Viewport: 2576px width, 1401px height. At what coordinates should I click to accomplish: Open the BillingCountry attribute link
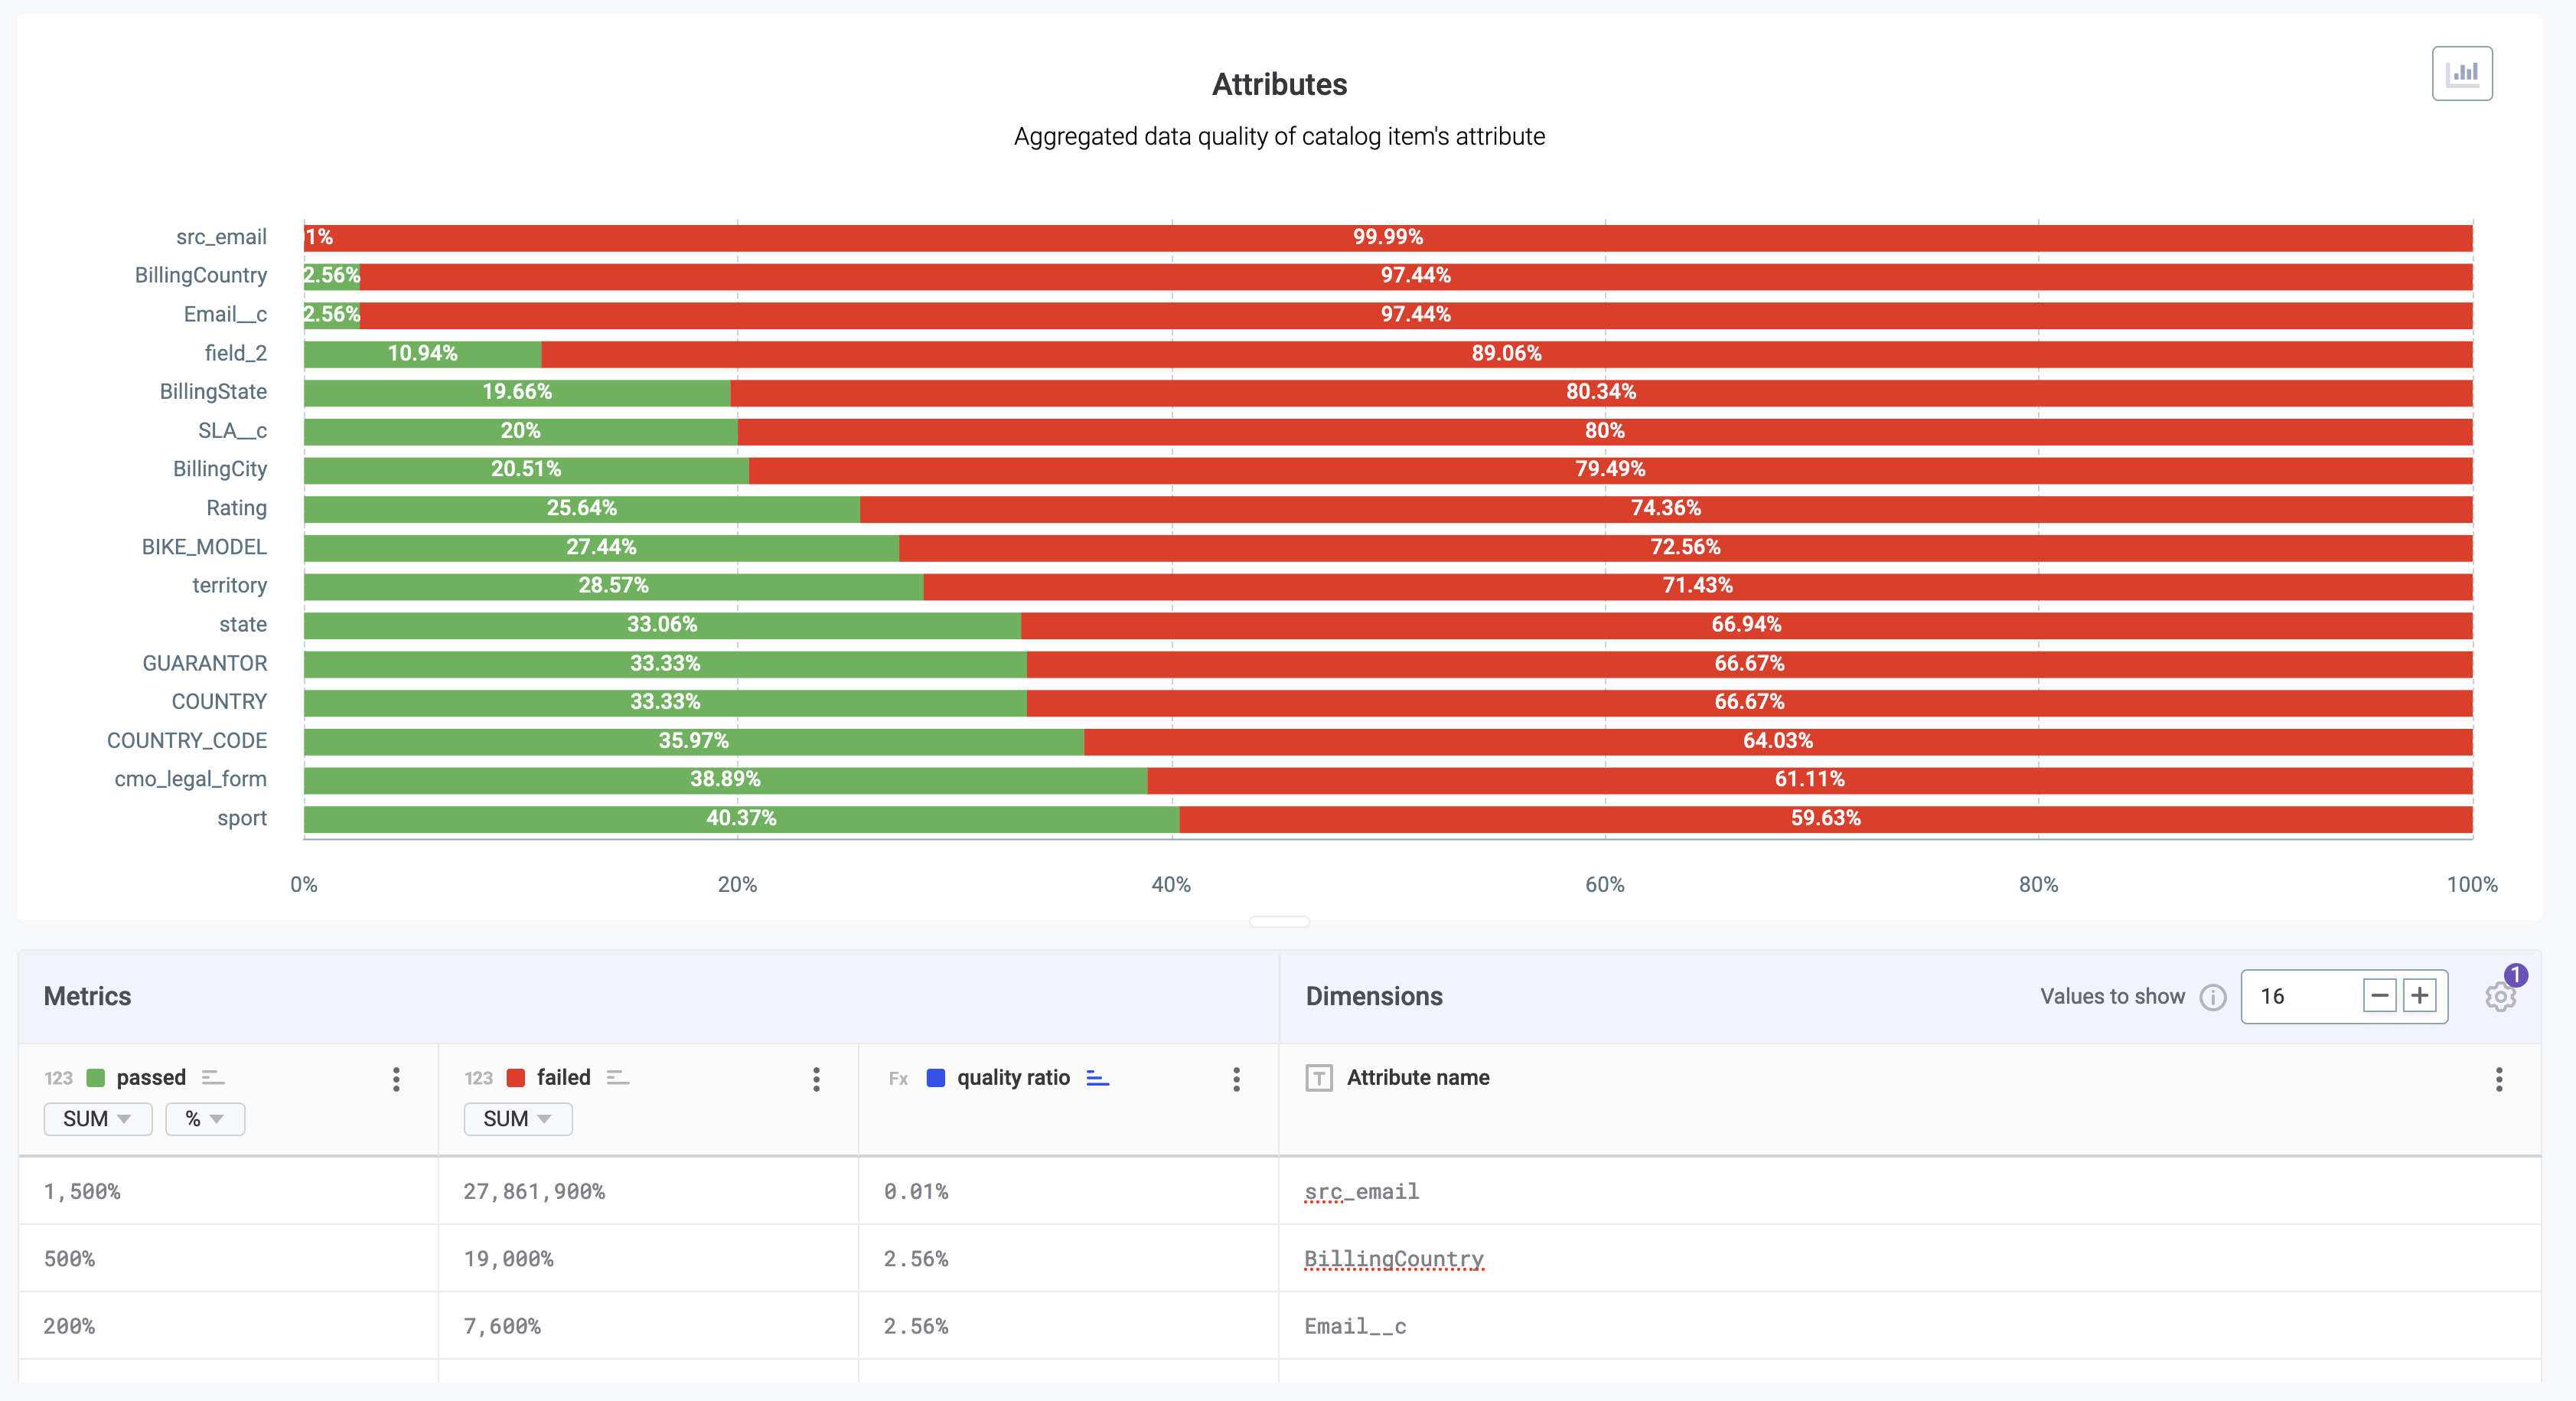(x=1394, y=1259)
